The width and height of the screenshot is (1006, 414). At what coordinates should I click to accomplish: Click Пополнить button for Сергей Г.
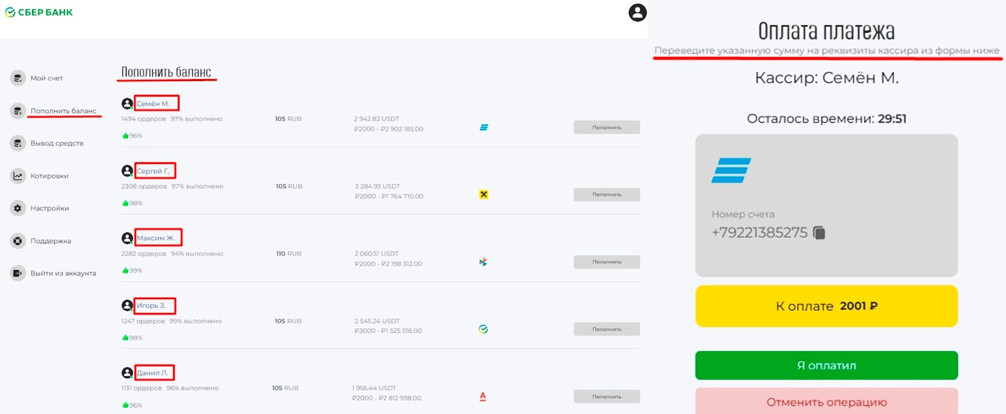(607, 195)
